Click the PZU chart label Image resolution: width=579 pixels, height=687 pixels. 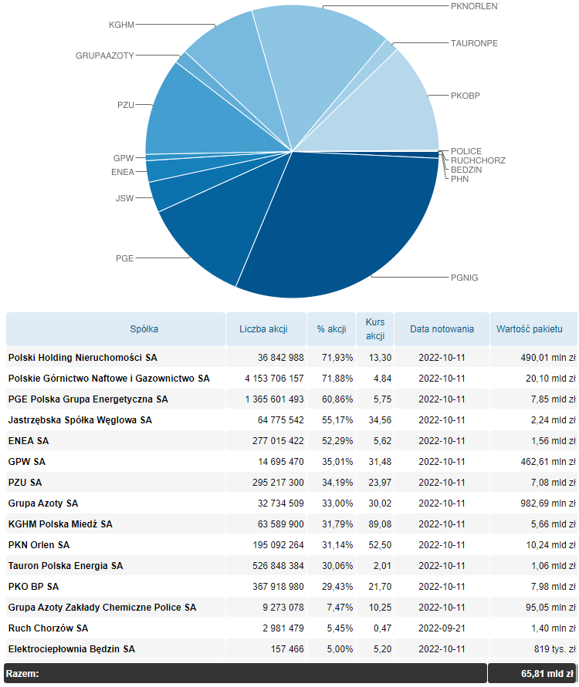pyautogui.click(x=125, y=105)
